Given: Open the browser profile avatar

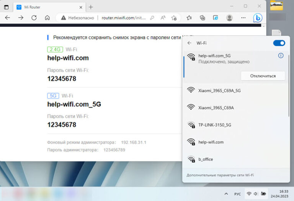Looking at the screenshot, I should [x=229, y=18].
